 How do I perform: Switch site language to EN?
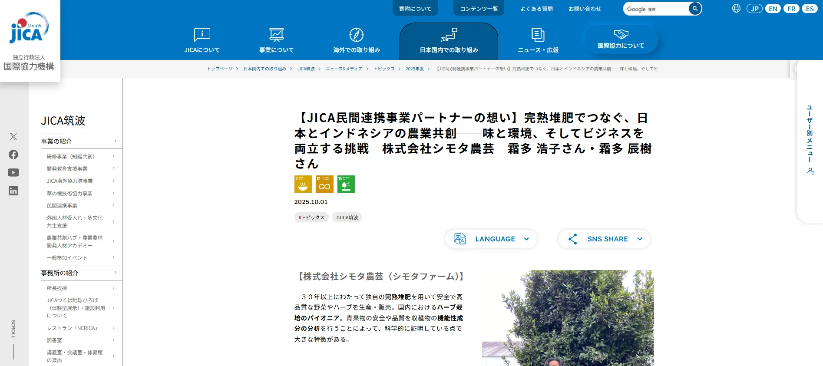(x=773, y=9)
